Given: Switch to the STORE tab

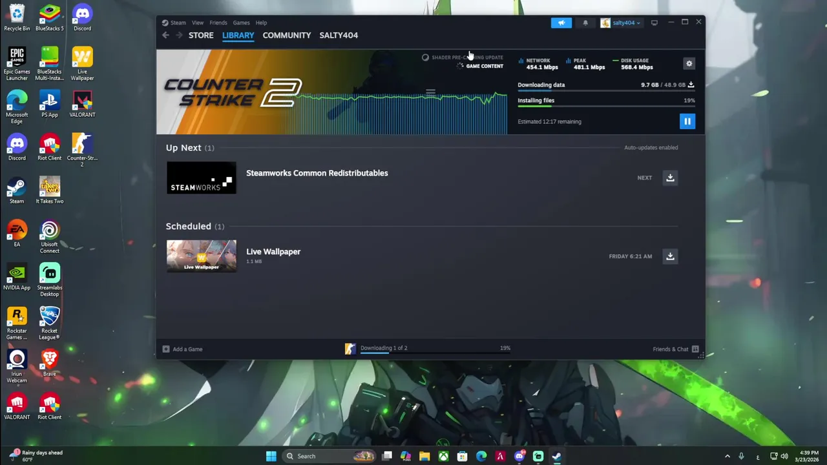Looking at the screenshot, I should (x=201, y=36).
